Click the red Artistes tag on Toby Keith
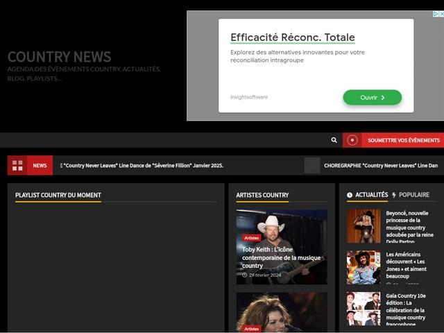The width and height of the screenshot is (444, 333). coord(251,238)
